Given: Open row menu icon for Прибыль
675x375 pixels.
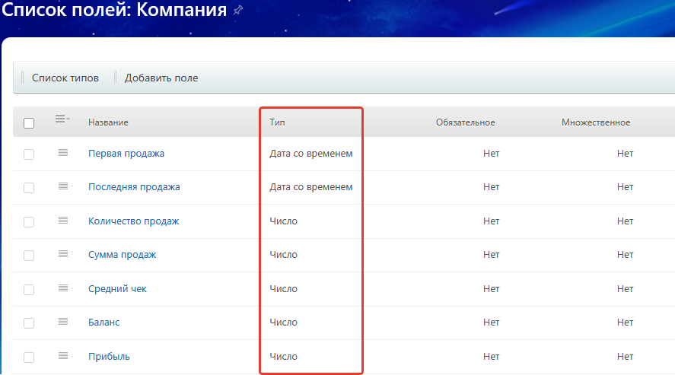Looking at the screenshot, I should [63, 356].
